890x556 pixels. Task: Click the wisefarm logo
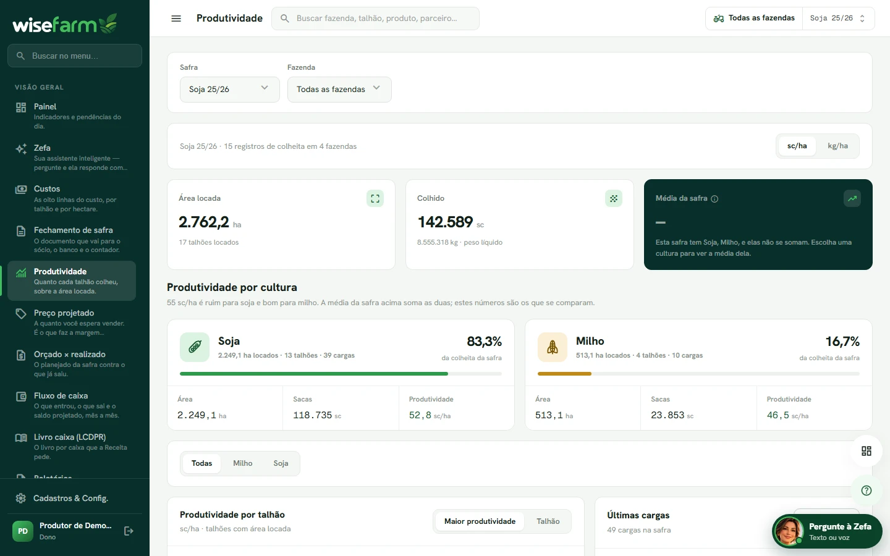click(x=65, y=23)
